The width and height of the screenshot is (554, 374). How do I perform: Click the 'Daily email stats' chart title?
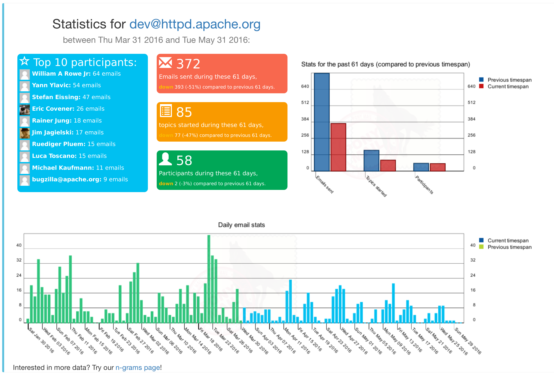[x=241, y=225]
